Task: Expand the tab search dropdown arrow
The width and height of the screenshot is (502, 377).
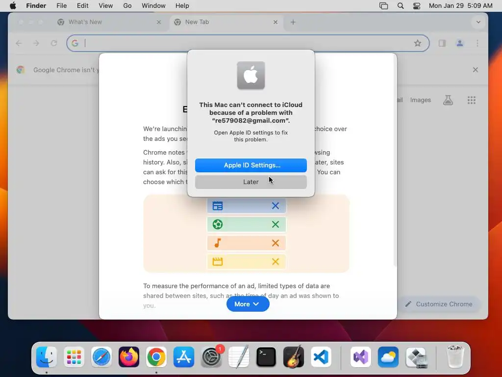Action: 478,22
